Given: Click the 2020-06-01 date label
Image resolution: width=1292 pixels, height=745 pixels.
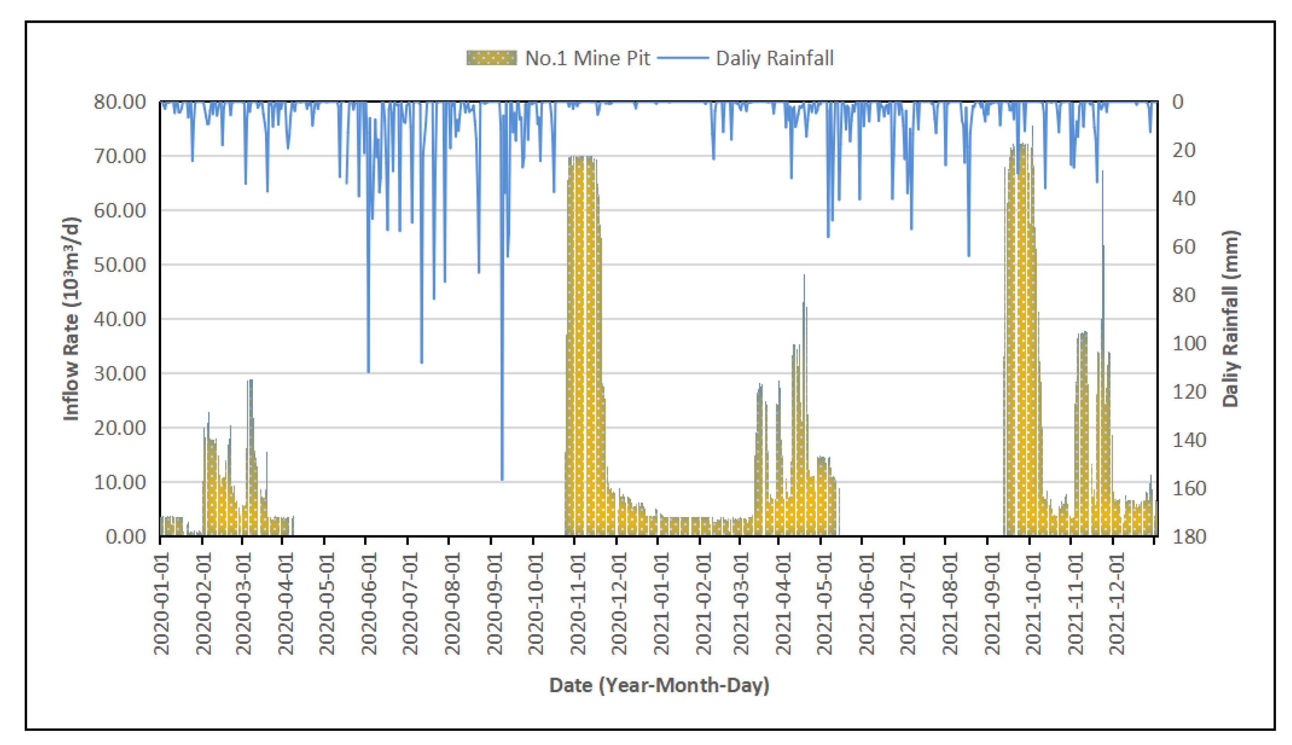Looking at the screenshot, I should tap(369, 604).
